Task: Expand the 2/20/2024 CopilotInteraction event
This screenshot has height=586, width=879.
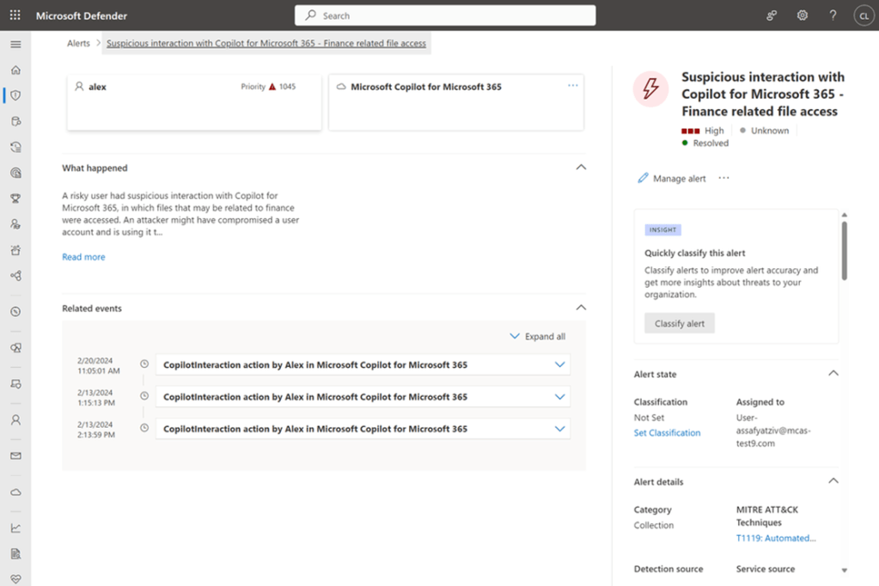Action: click(x=559, y=365)
